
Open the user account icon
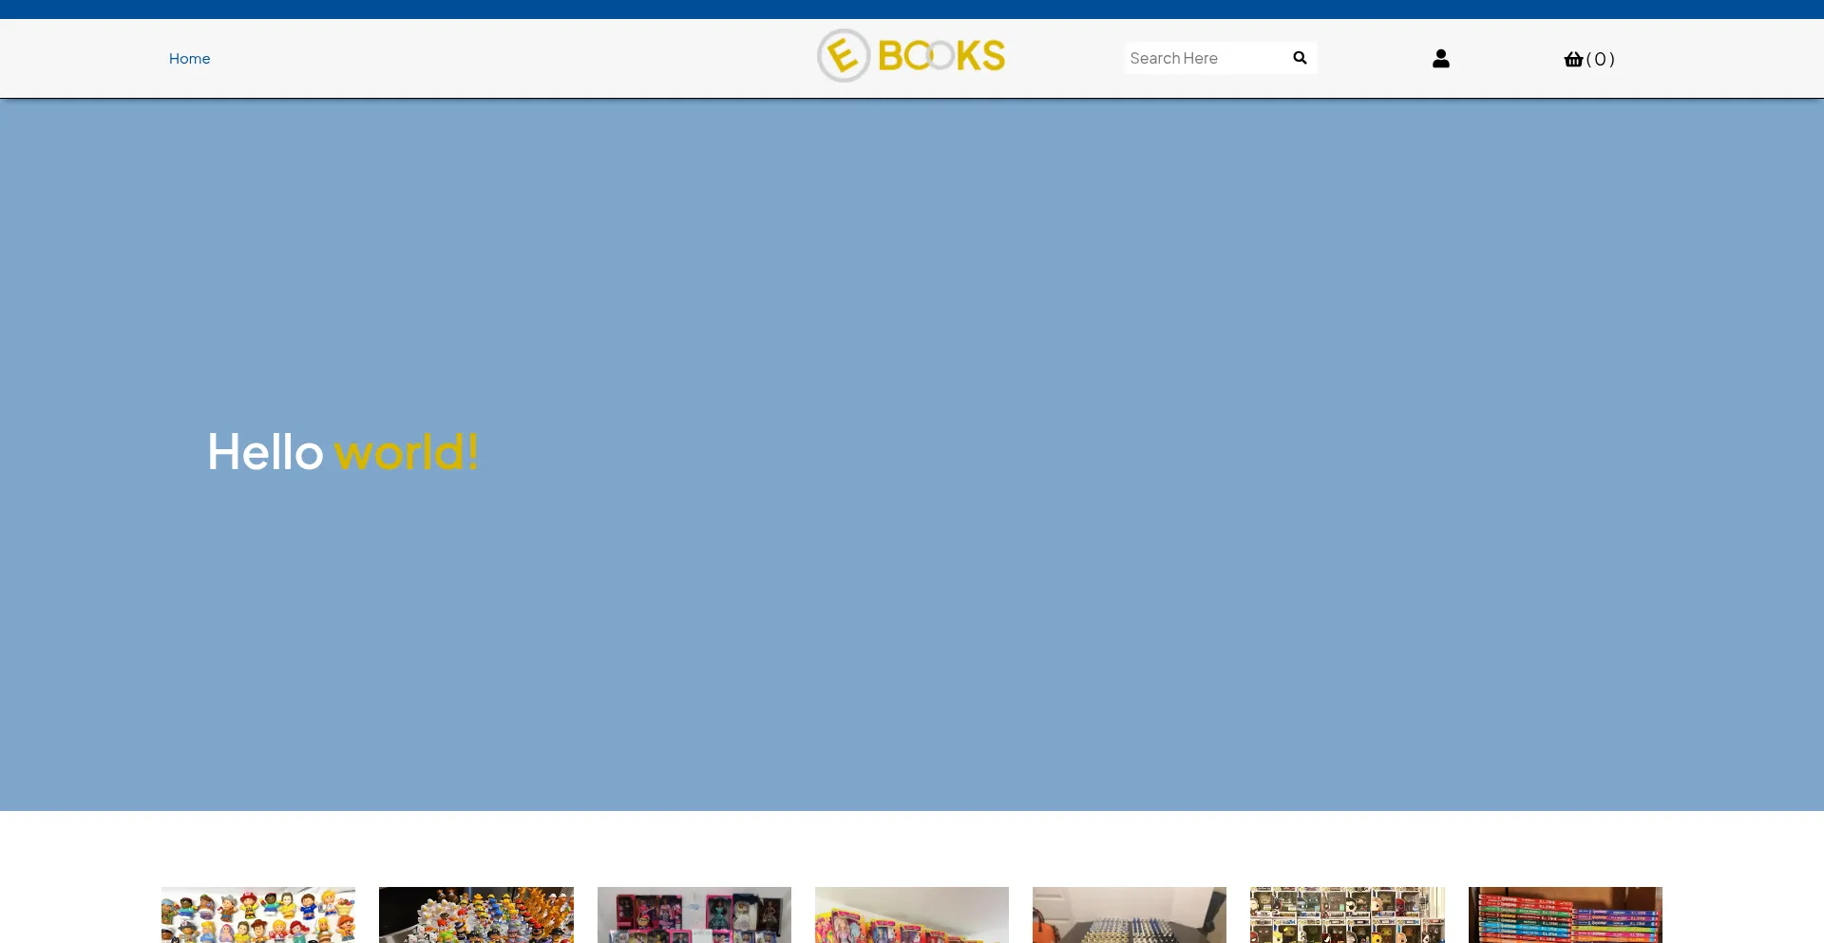click(x=1441, y=59)
